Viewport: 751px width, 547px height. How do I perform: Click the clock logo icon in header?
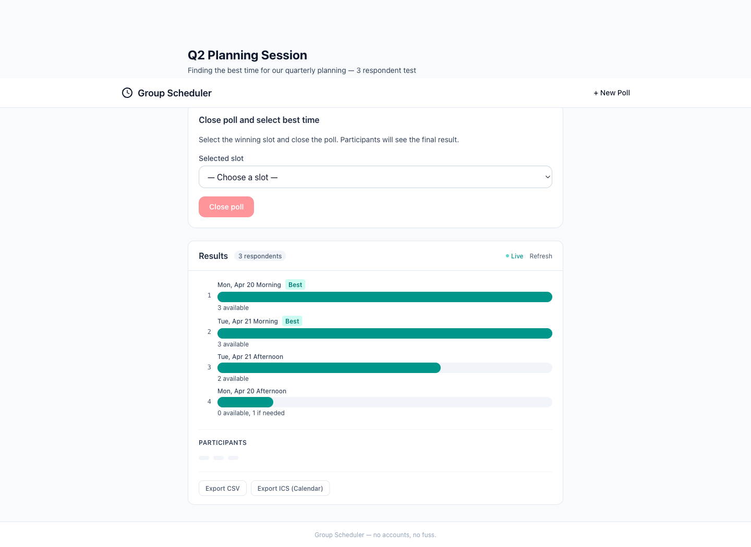[x=127, y=93]
